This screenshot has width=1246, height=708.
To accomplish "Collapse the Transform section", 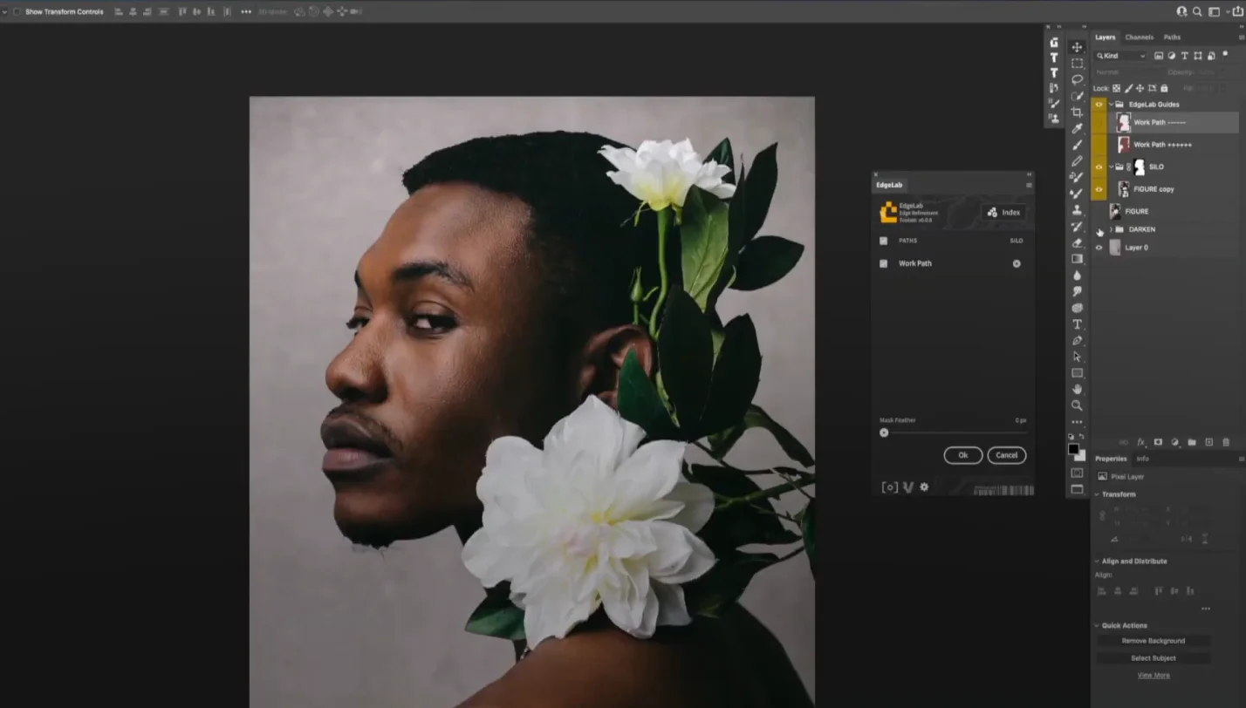I will (1098, 494).
